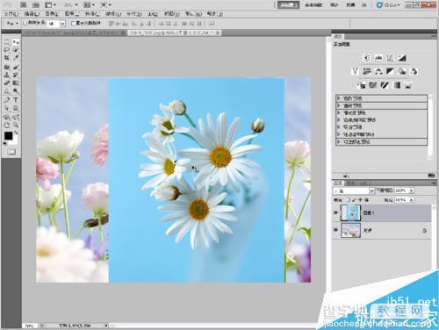Add a Hue/Saturation adjustment icon
Screen dimensions: 439x330
tap(367, 71)
